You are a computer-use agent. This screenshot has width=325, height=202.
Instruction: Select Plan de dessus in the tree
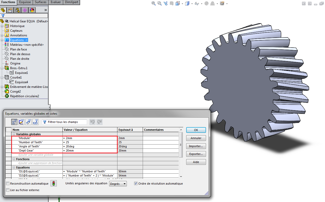click(20, 54)
